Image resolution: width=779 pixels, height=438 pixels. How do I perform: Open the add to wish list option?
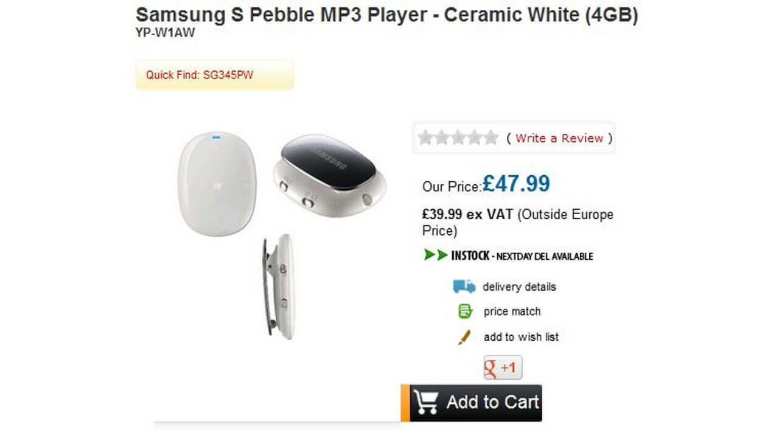pyautogui.click(x=520, y=336)
